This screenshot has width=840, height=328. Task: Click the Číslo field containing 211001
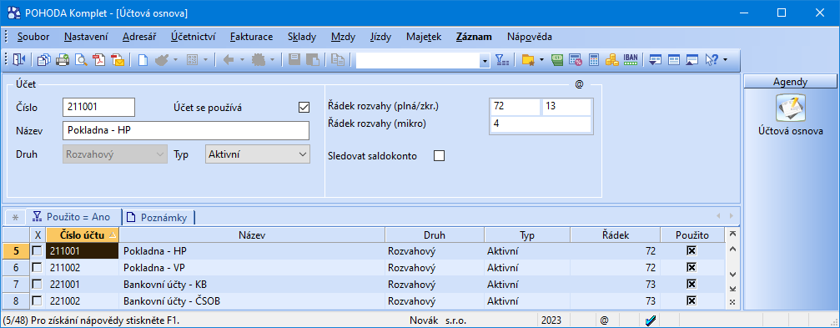click(x=98, y=107)
